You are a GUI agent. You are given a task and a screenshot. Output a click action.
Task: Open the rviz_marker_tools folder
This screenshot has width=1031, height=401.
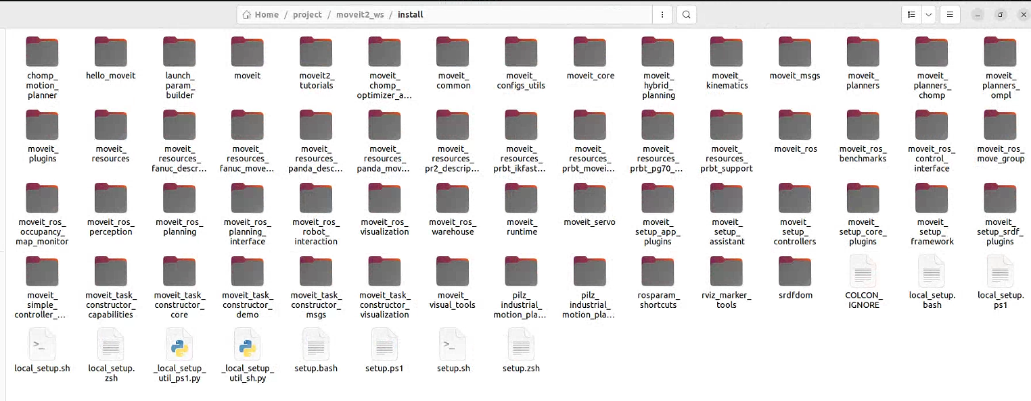pyautogui.click(x=727, y=271)
